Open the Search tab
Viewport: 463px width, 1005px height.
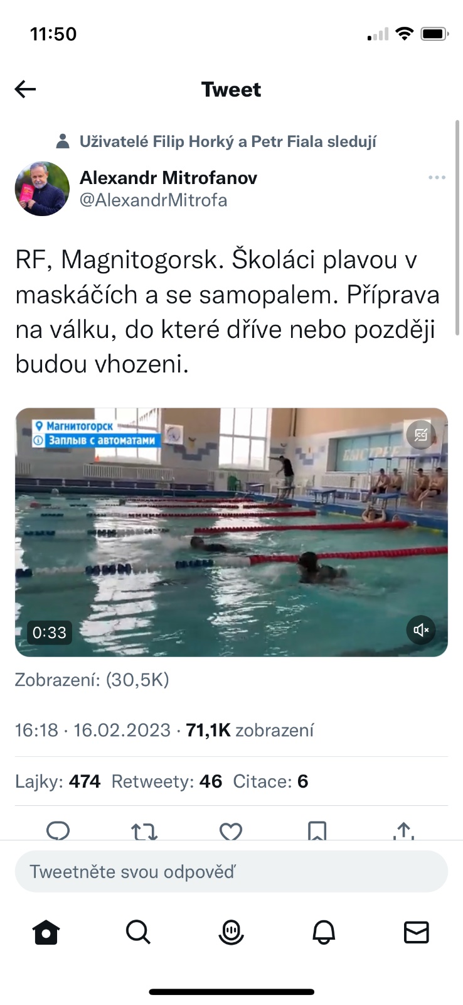[x=138, y=932]
